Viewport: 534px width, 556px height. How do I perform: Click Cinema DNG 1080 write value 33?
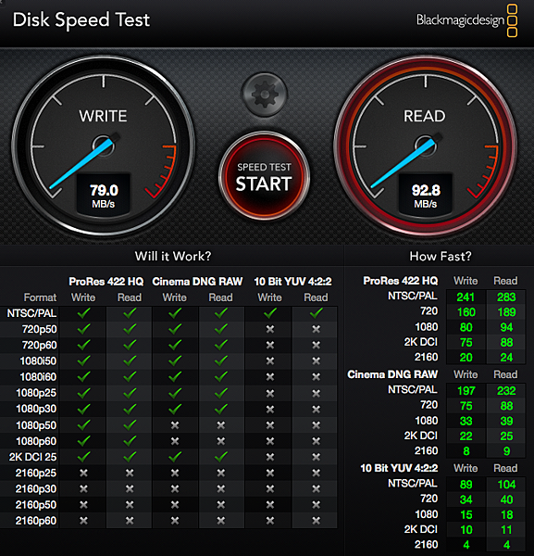[466, 422]
